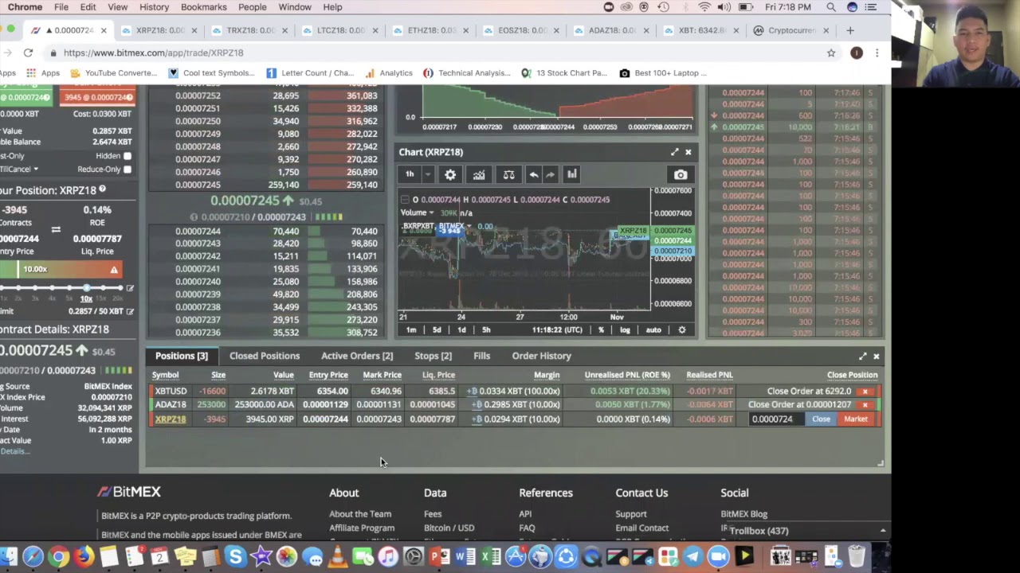Screen dimensions: 1020x573
Task: Open the API link under References
Action: coord(525,514)
